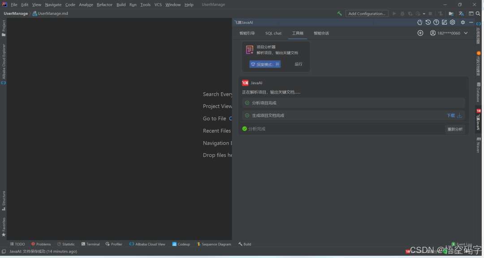Open Add Configuration dropdown
484x258 pixels.
[x=367, y=13]
